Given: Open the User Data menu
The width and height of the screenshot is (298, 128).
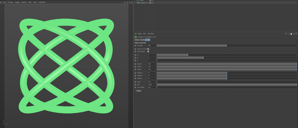Looking at the screenshot, I should [x=151, y=34].
